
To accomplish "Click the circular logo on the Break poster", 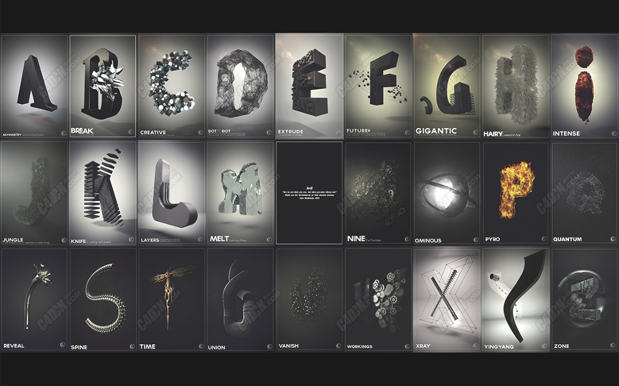I will point(131,132).
